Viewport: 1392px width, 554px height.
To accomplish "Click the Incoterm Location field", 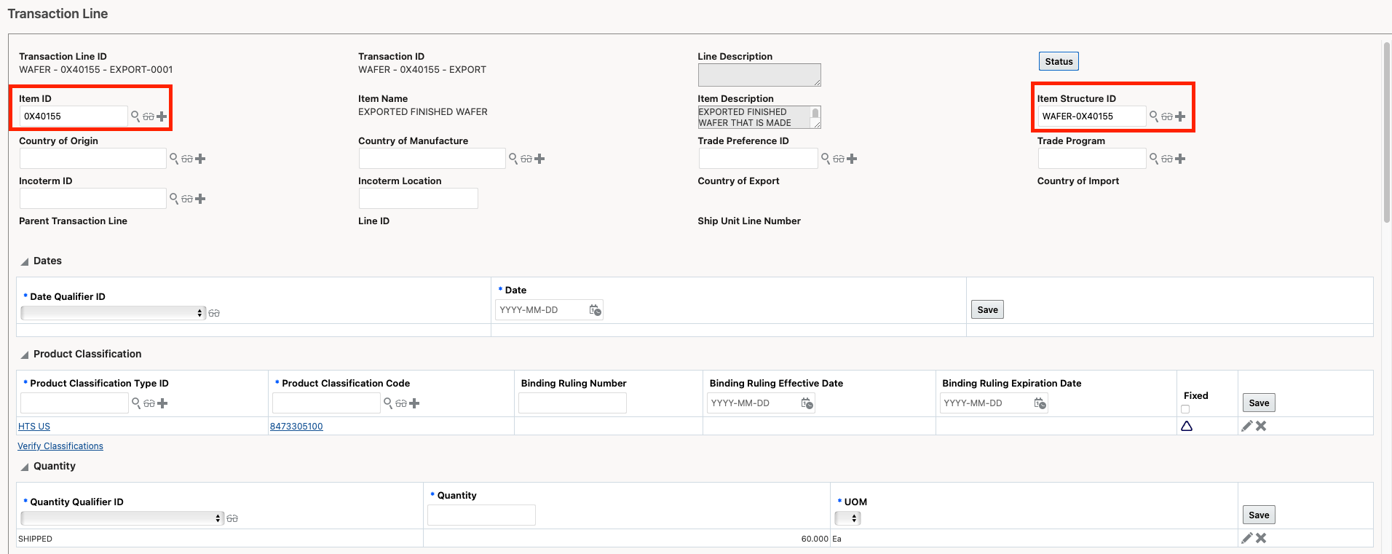I will pos(419,198).
